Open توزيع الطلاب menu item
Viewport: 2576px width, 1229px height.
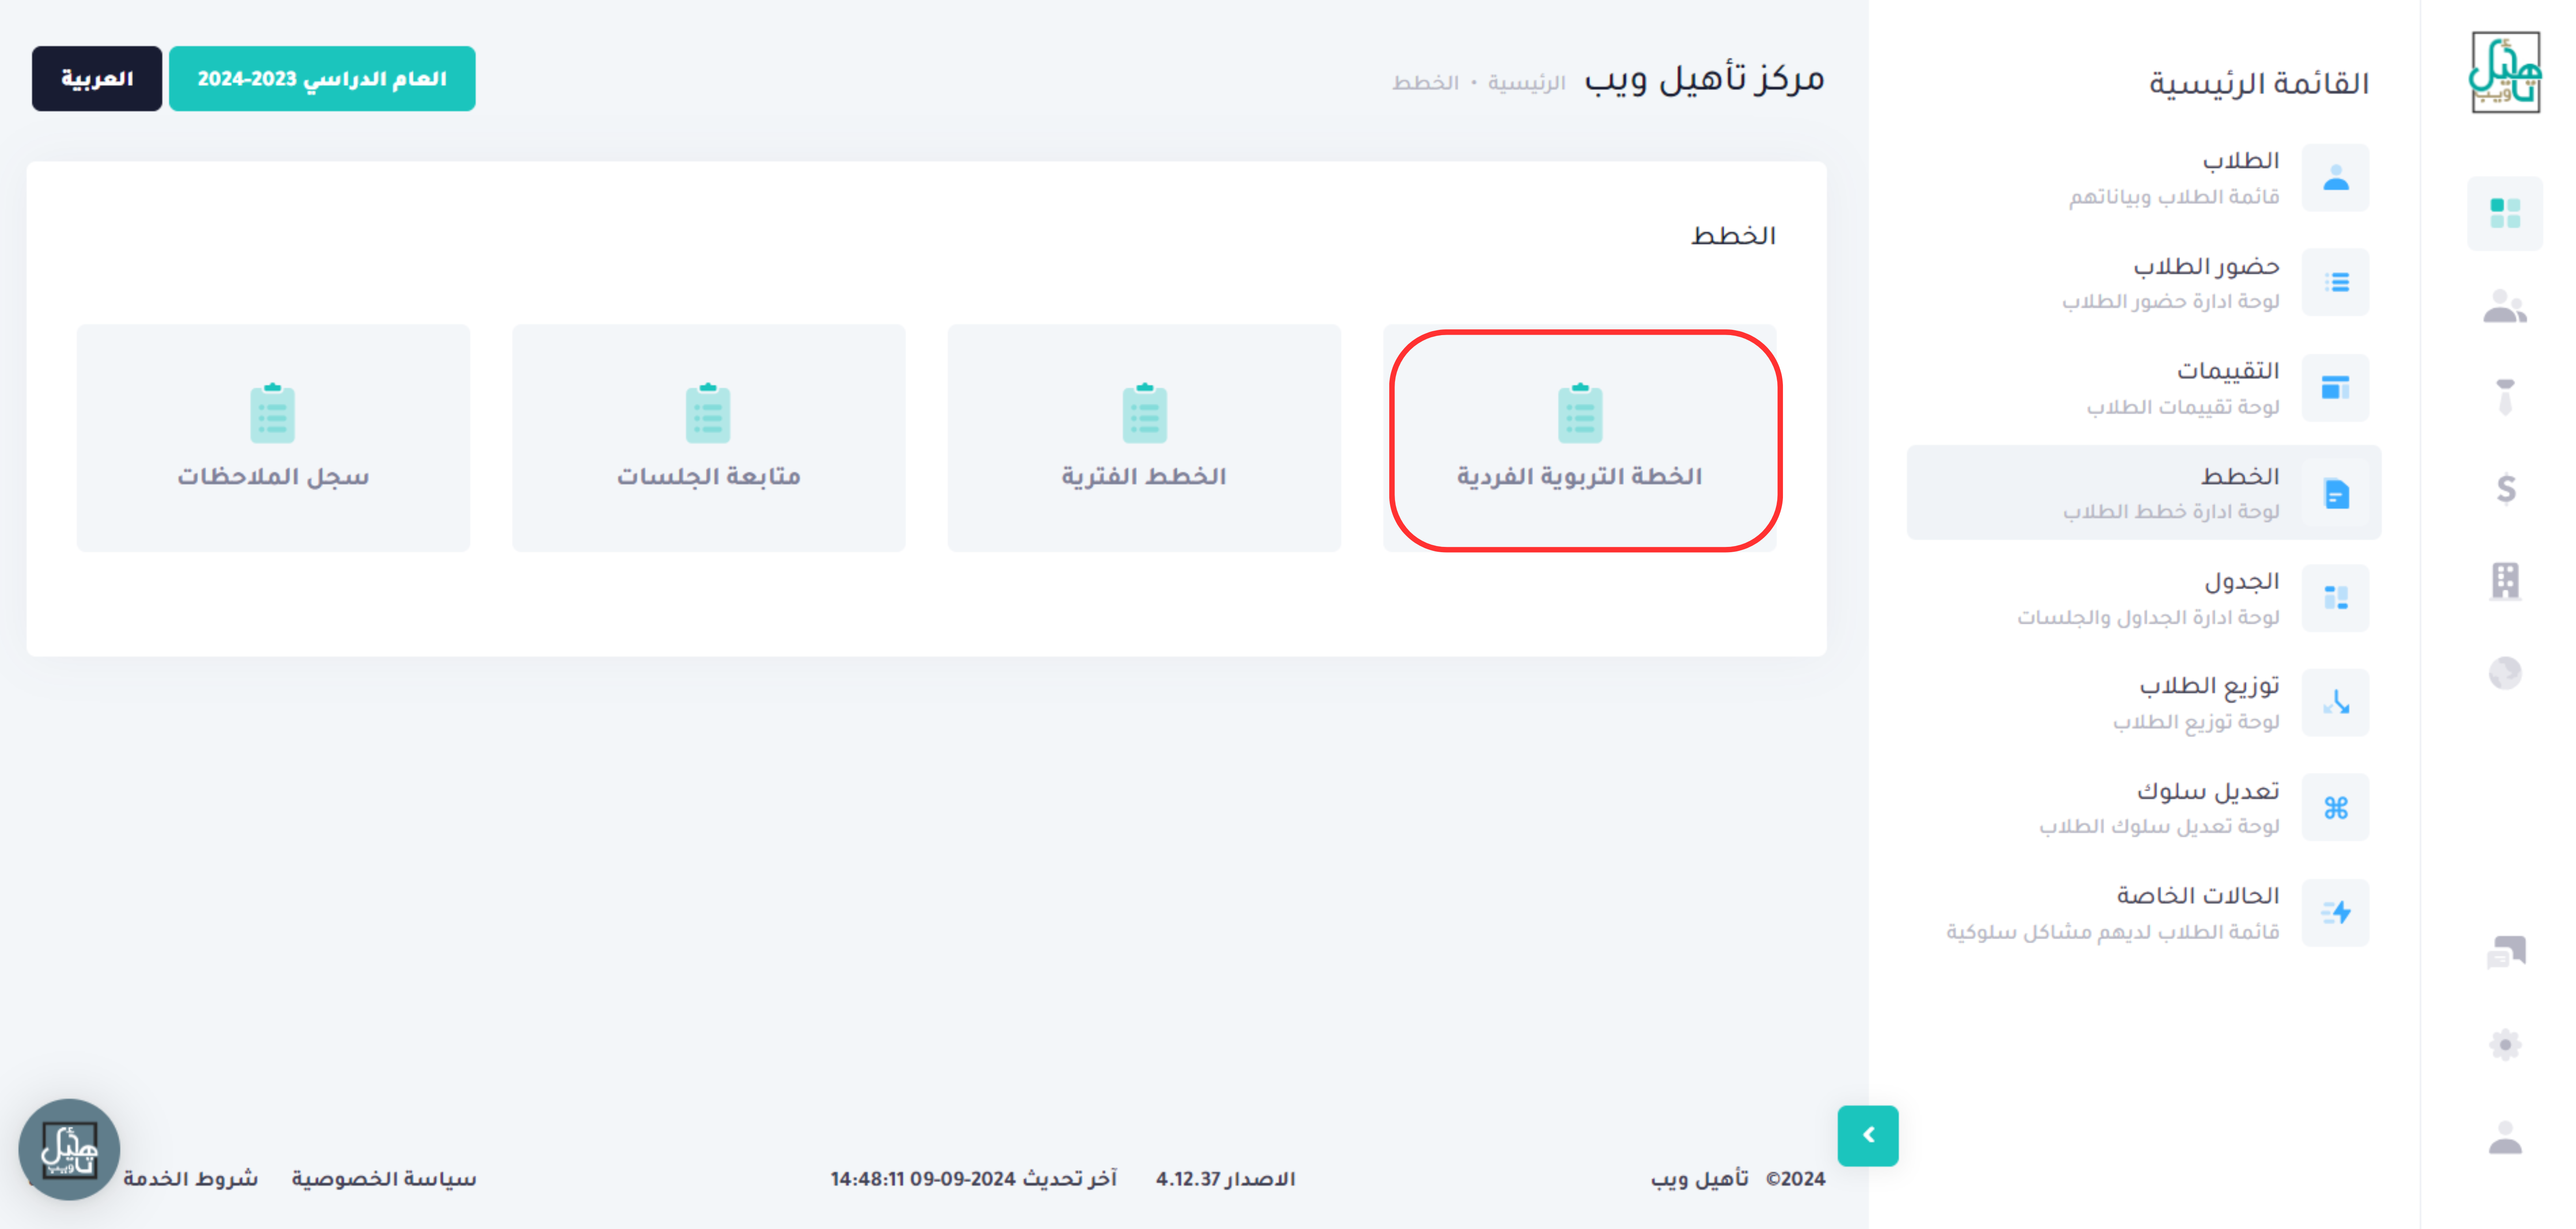click(x=2143, y=703)
